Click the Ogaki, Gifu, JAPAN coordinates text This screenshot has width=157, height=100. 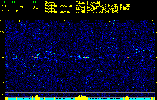click(103, 6)
